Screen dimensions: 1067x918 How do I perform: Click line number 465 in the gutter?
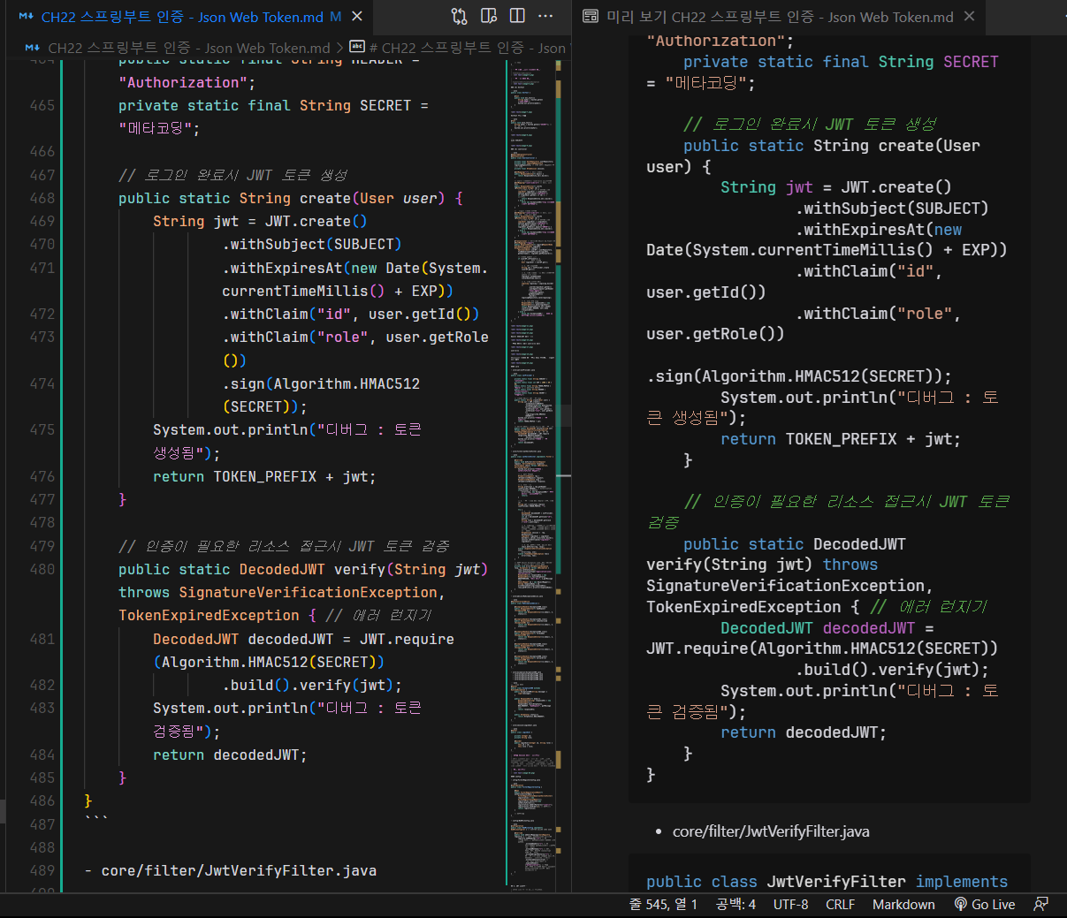pyautogui.click(x=42, y=105)
